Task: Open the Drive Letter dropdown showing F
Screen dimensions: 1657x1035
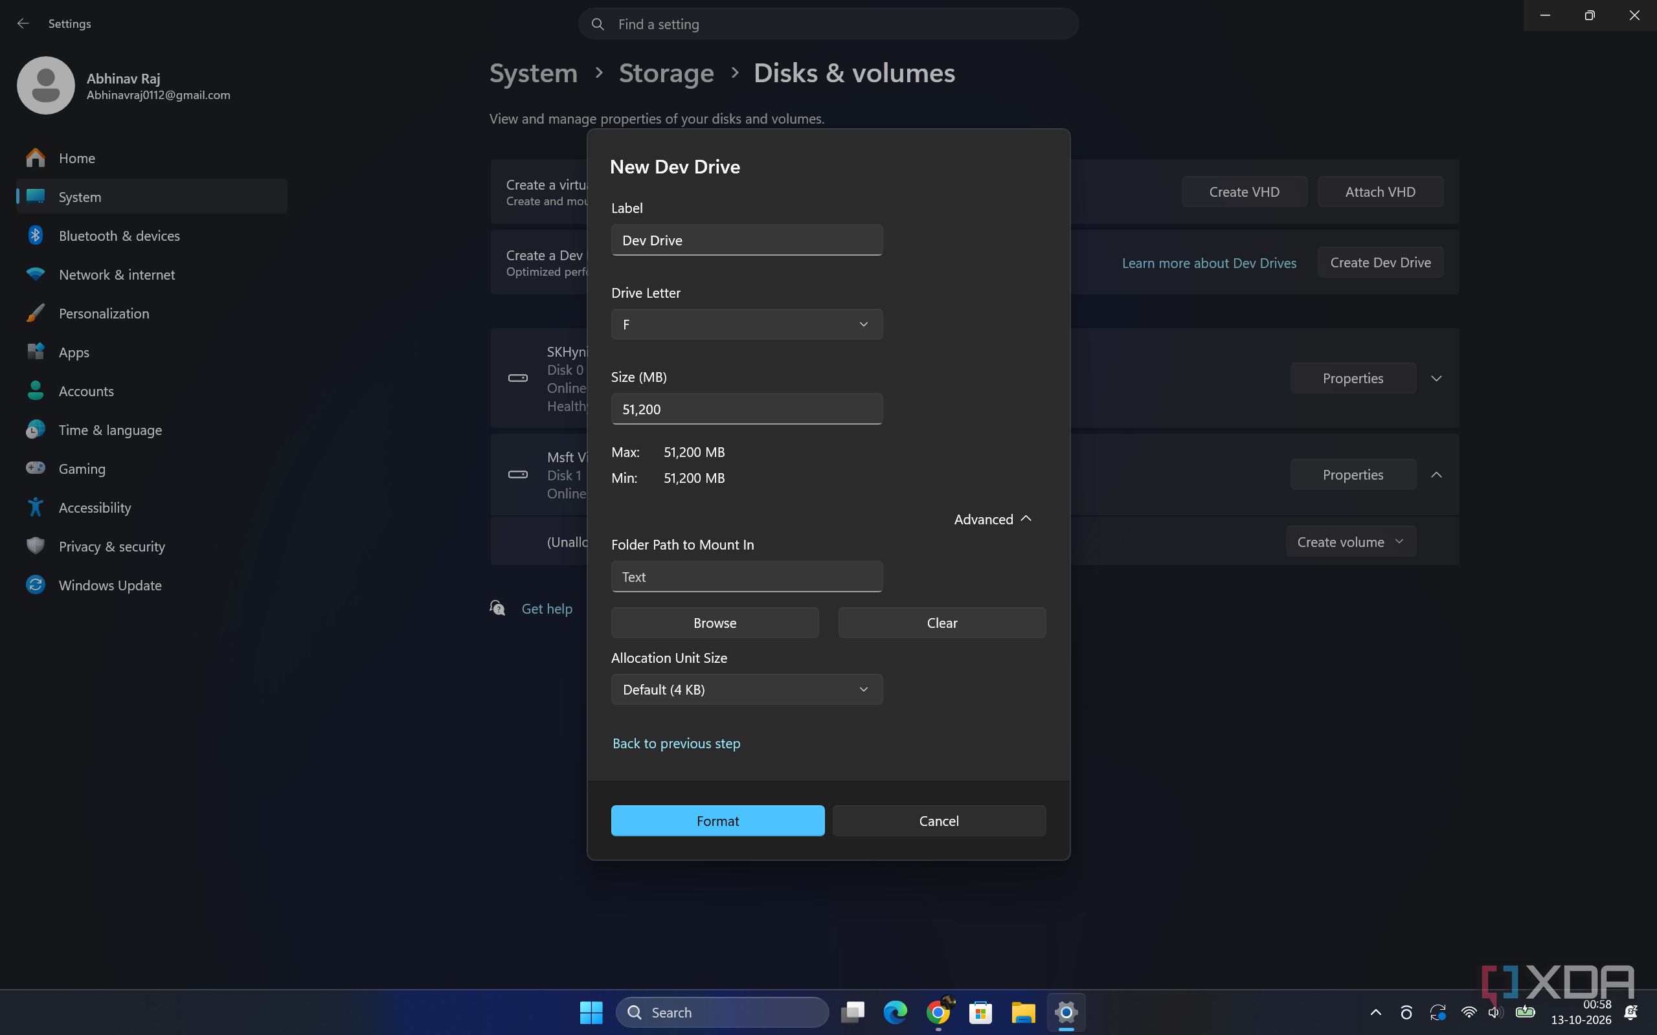Action: tap(747, 324)
